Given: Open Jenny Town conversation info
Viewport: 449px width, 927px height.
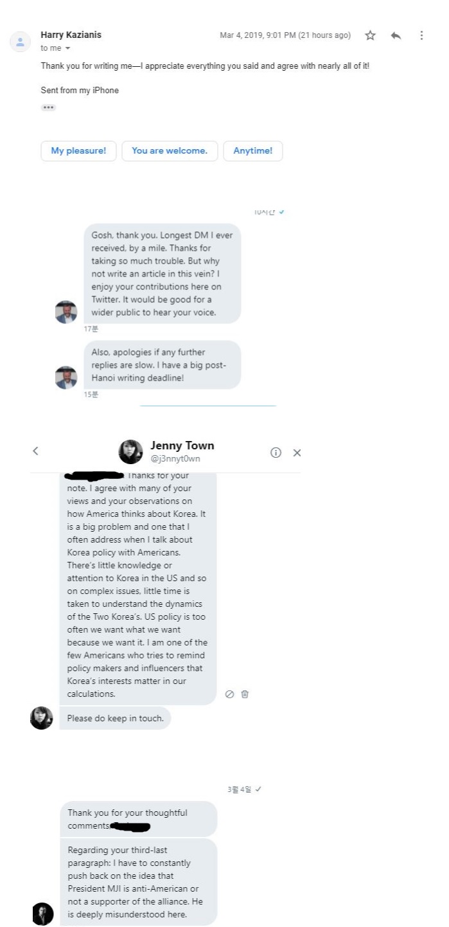Looking at the screenshot, I should 276,453.
